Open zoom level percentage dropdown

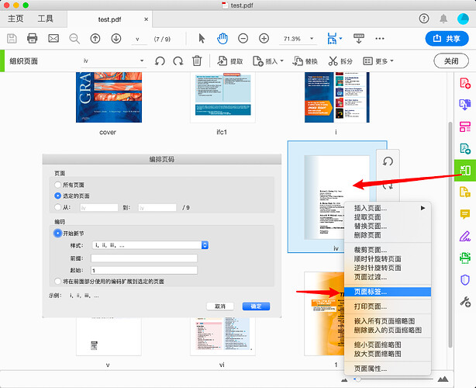[x=312, y=39]
